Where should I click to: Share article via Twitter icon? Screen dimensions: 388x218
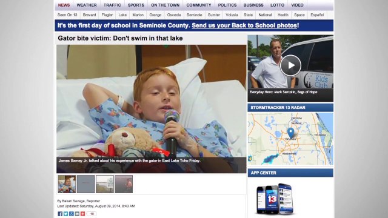pos(65,214)
